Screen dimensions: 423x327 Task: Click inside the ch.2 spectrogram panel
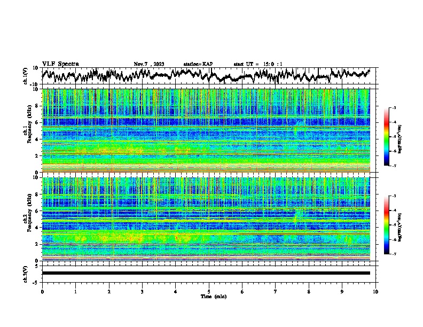206,219
